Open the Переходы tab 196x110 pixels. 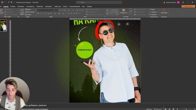[x=40, y=6]
